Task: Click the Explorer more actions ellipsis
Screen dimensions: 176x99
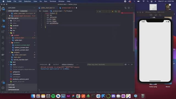Action: tap(34, 8)
